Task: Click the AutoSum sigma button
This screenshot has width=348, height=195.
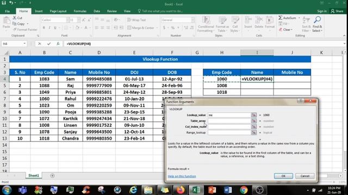Action: point(288,18)
